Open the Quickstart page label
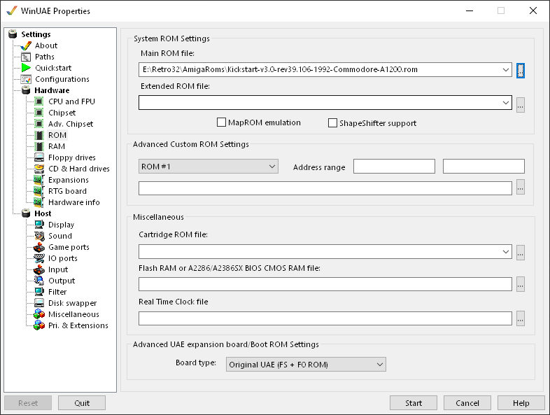550x415 pixels. (53, 68)
